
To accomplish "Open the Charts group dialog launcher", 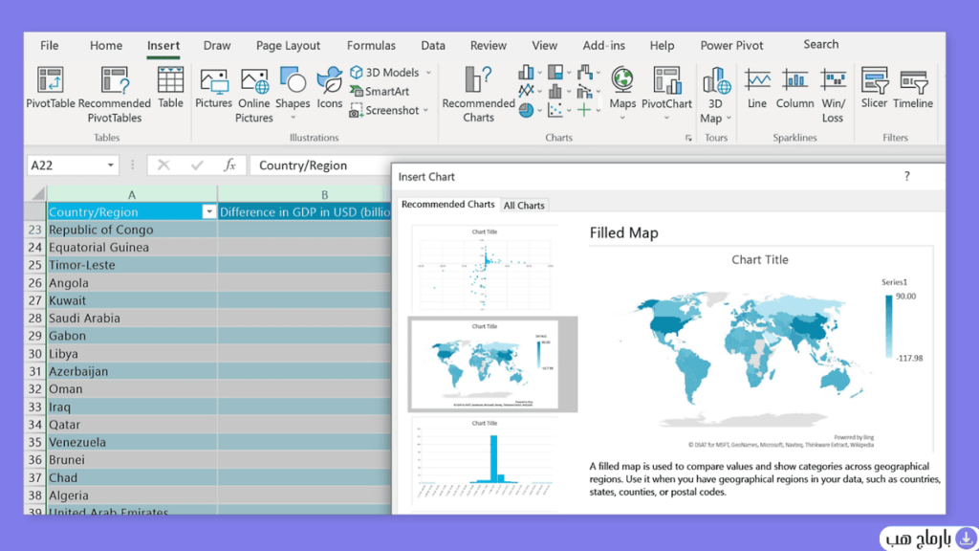I will pyautogui.click(x=688, y=138).
